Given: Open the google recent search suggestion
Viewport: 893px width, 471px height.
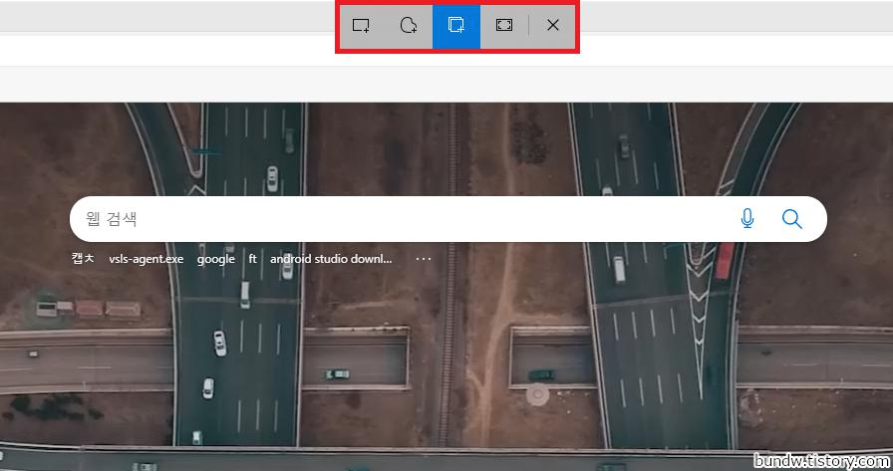Looking at the screenshot, I should coord(216,259).
